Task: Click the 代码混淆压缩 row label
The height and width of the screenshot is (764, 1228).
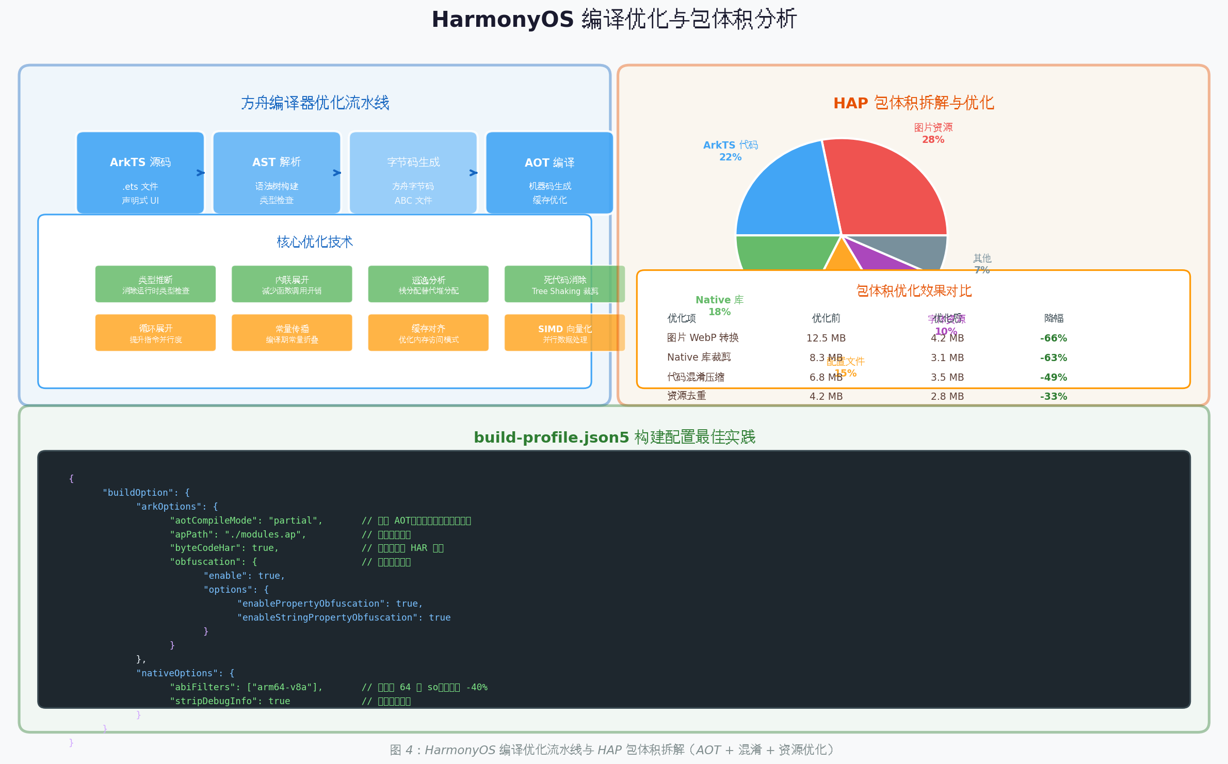Action: tap(696, 377)
